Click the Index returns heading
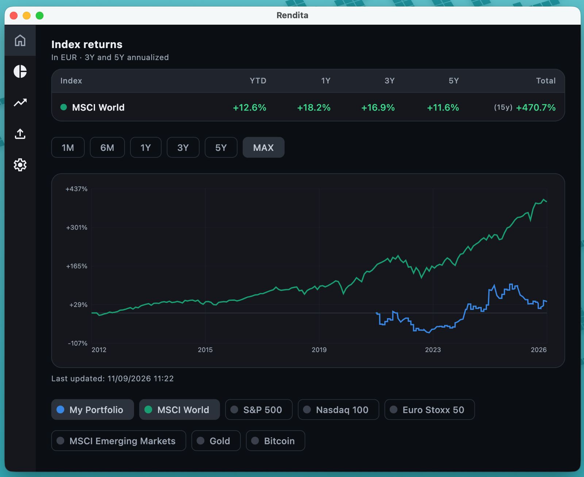Image resolution: width=584 pixels, height=477 pixels. coord(87,44)
